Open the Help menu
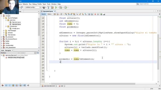This screenshot has width=161, height=90. coord(59,4)
